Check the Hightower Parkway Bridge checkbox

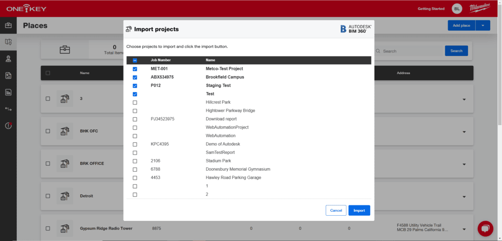[135, 110]
